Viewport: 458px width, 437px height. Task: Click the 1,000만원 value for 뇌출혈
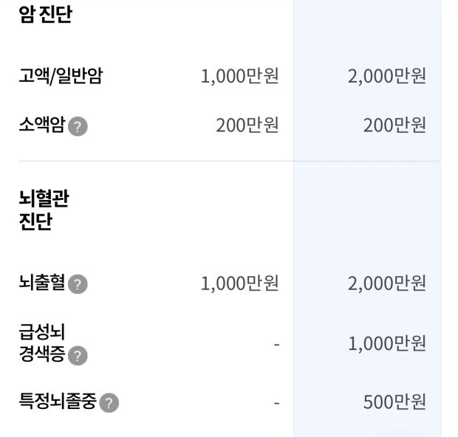[239, 283]
